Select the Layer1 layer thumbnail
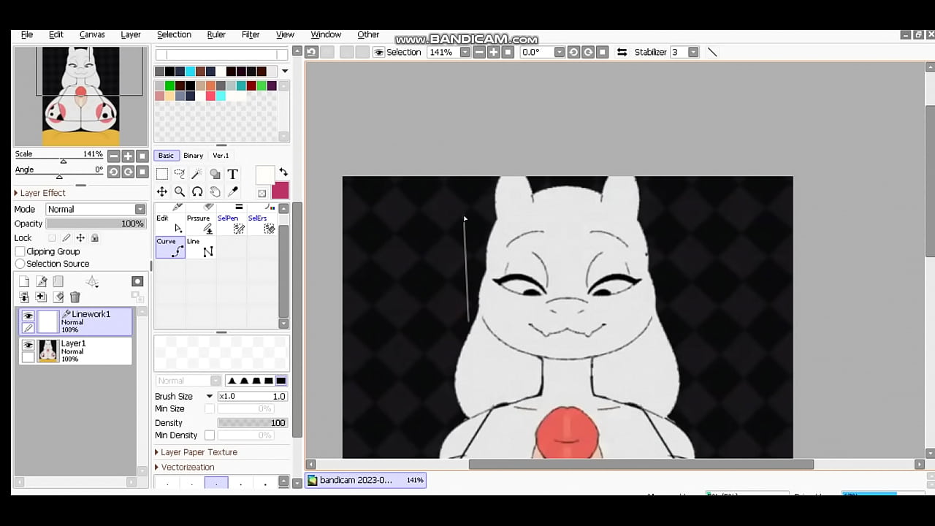The image size is (935, 526). [48, 351]
